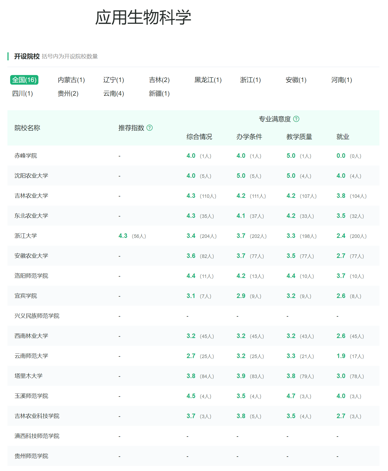Click 玉溪师范学院's 教学质量 score 4.7
388x471 pixels.
291,396
